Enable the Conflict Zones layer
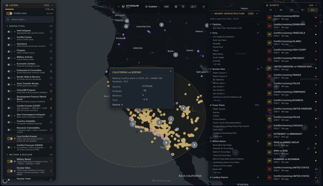Screen dimensions: 323x186 tap(10, 38)
